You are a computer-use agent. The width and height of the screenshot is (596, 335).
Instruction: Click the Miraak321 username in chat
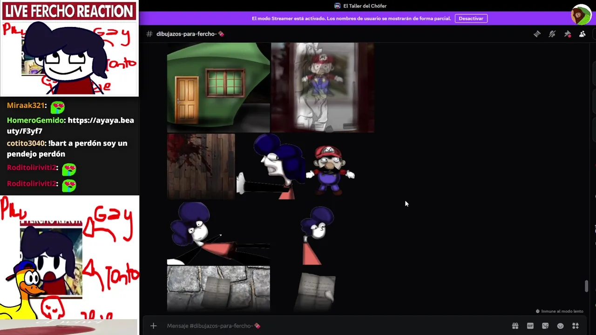click(x=26, y=106)
